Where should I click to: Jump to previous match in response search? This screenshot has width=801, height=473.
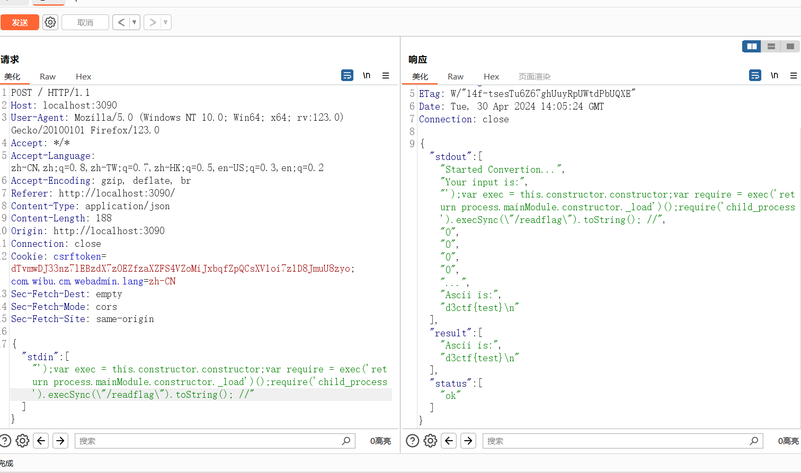pos(449,441)
